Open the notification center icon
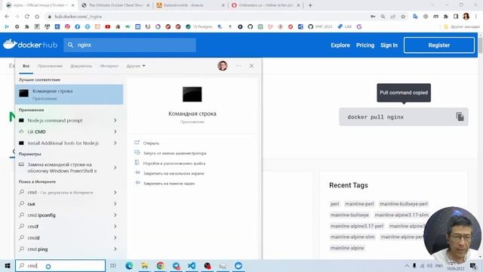483x272 pixels. coord(473,265)
